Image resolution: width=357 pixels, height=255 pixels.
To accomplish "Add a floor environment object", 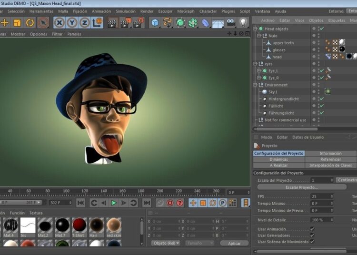I will tap(218, 23).
